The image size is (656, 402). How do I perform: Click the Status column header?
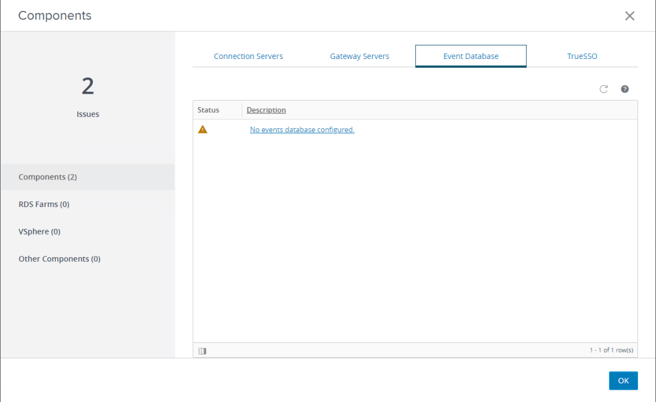(208, 110)
